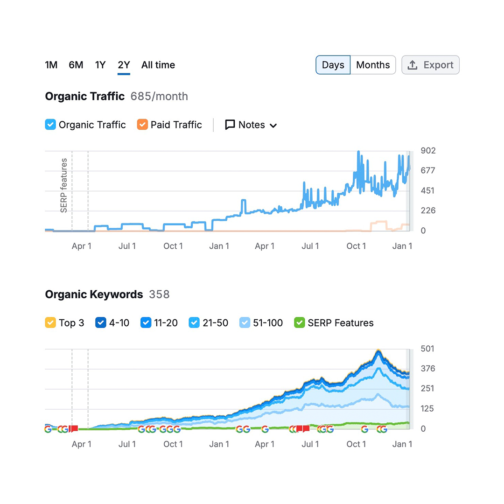Screen dimensions: 504x504
Task: Click the red flag marker near July
Action: pyautogui.click(x=306, y=429)
